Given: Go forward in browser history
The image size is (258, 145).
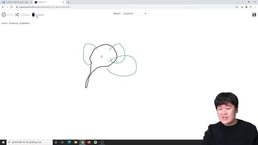Looking at the screenshot, I should 7,7.
